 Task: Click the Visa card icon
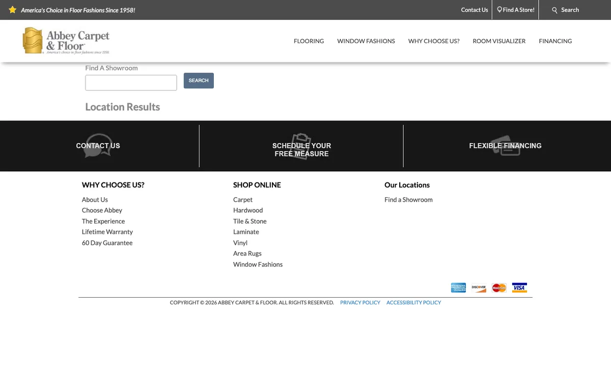pos(519,288)
